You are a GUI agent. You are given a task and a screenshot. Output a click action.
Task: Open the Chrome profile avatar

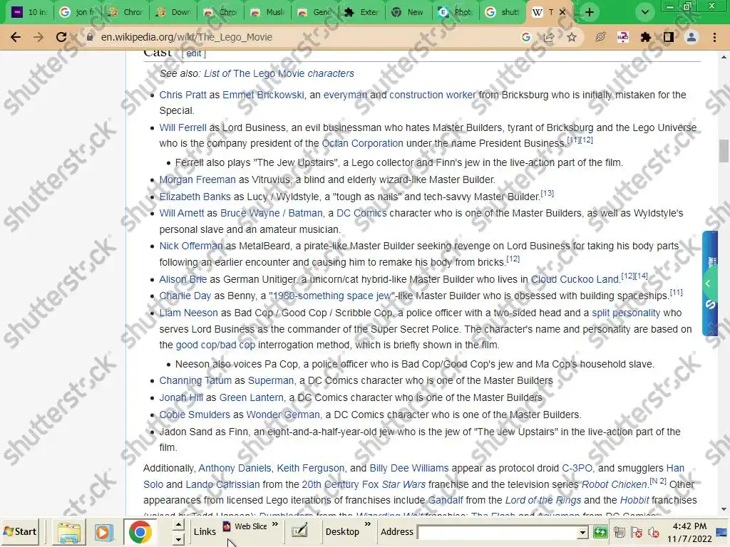(x=692, y=37)
